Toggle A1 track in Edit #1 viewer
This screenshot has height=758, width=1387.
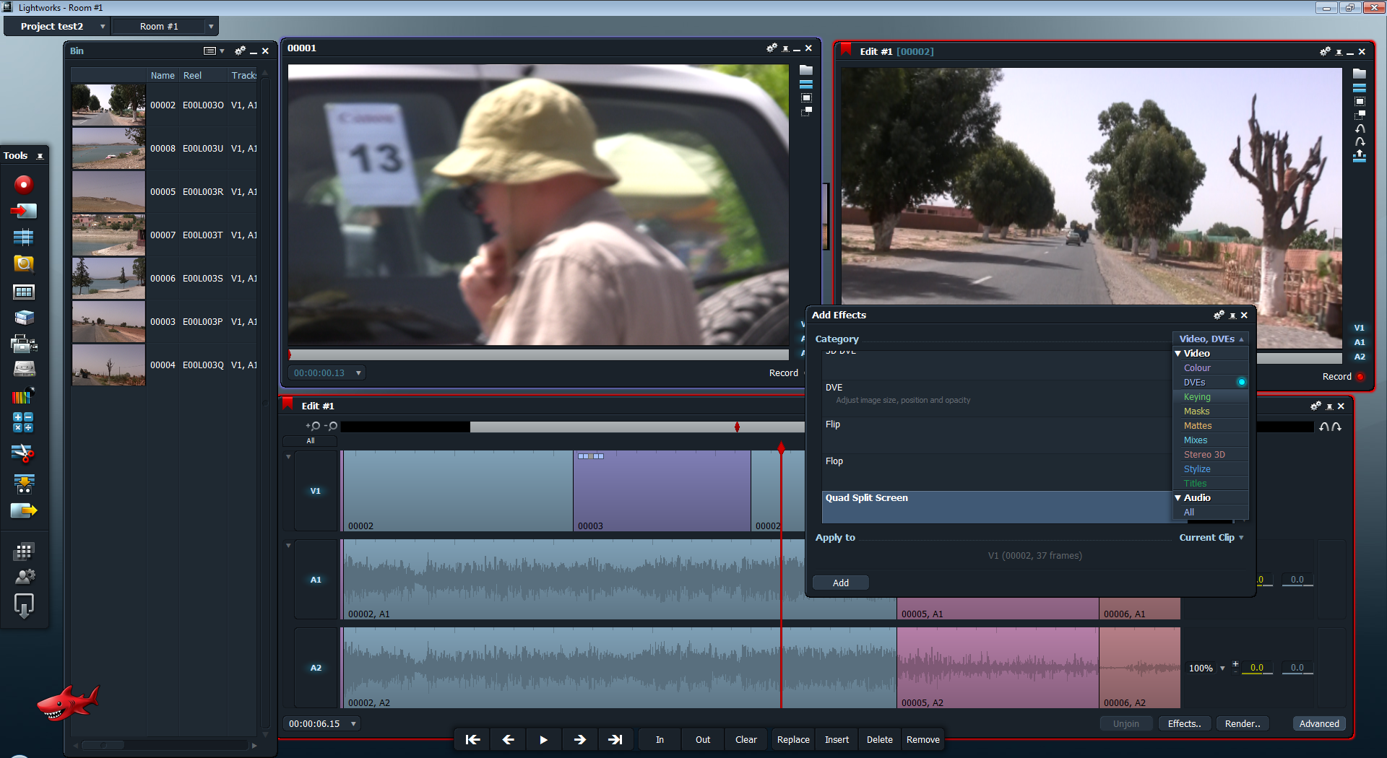(1360, 342)
